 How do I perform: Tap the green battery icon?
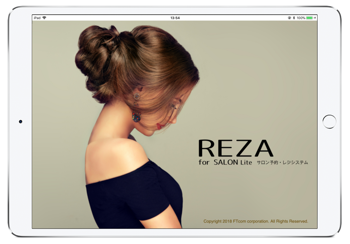tap(309, 18)
